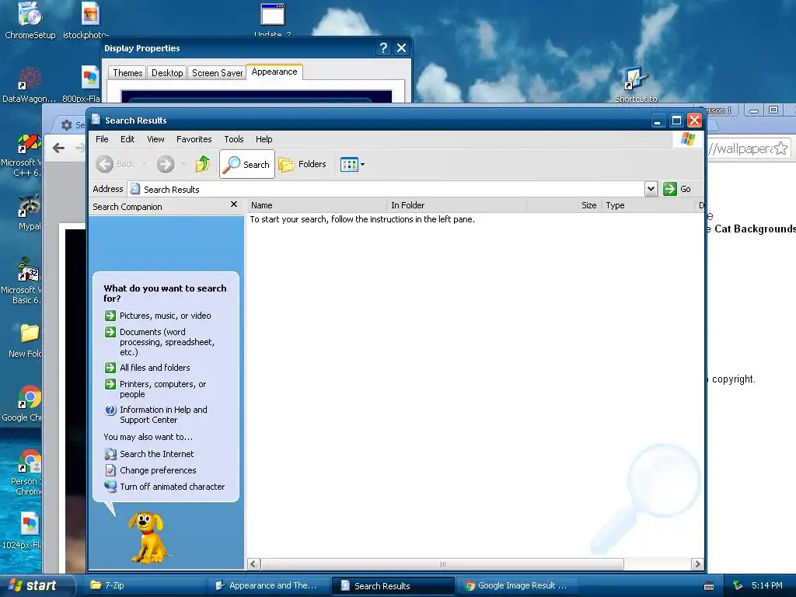Click the Search Results title bar icon
Screen dimensions: 796x597
click(x=96, y=120)
